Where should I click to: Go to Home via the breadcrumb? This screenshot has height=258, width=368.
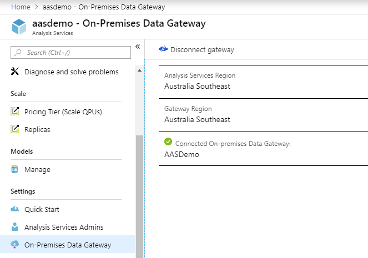pyautogui.click(x=21, y=7)
